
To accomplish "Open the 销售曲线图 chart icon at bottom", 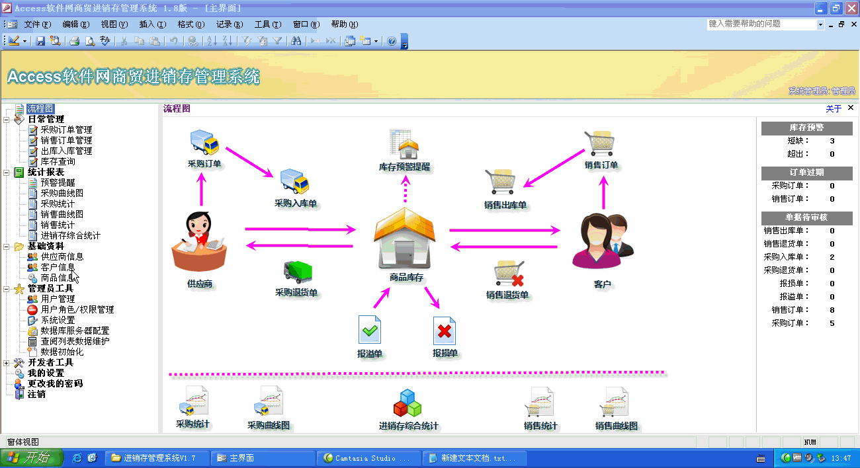I will (614, 402).
